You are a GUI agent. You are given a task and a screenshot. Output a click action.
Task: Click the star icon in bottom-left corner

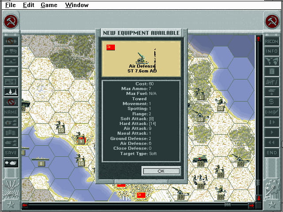click(x=11, y=205)
